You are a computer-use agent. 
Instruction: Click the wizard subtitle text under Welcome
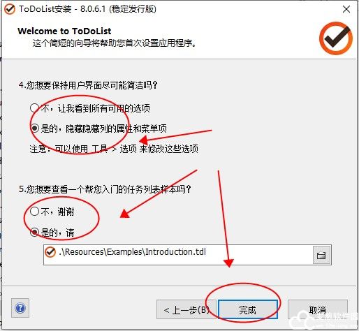(x=114, y=43)
